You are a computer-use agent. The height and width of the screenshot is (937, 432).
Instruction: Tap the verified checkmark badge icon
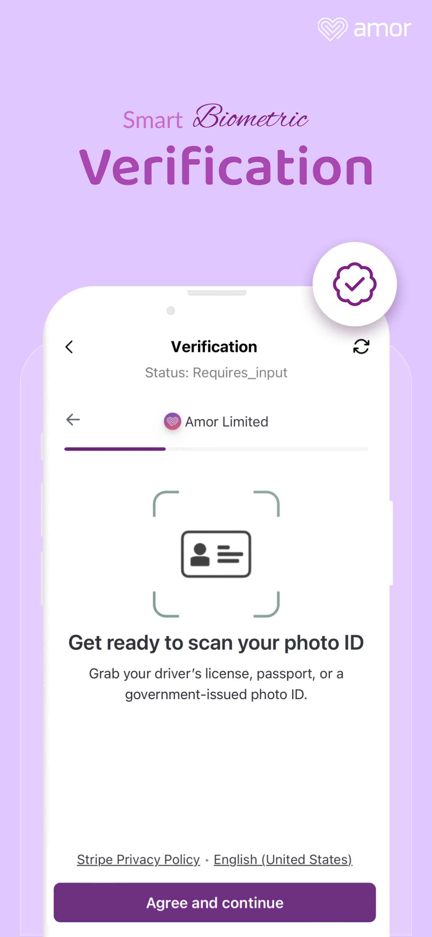click(x=355, y=284)
